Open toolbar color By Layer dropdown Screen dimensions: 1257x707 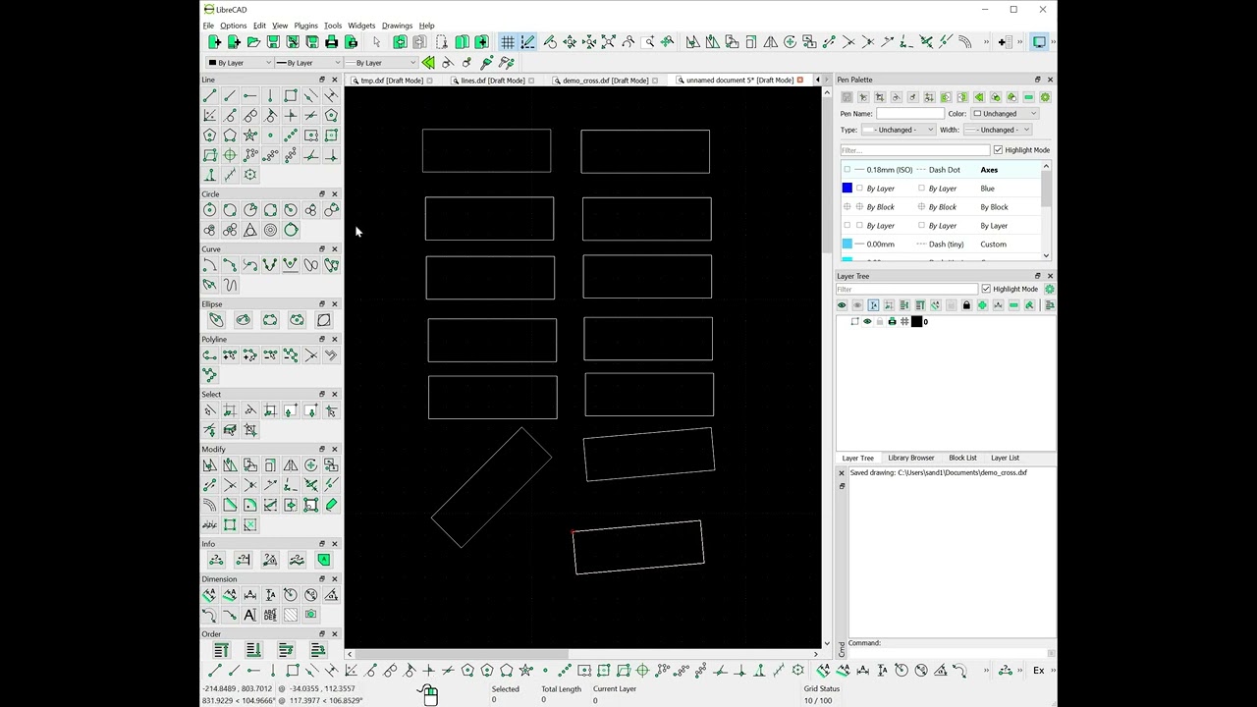(239, 63)
